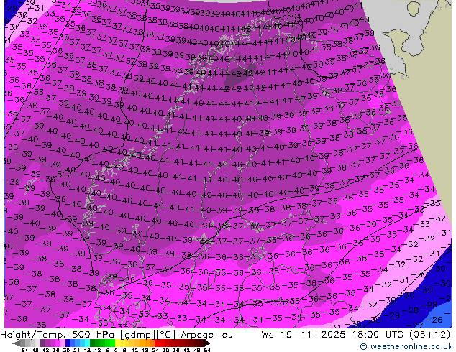
Task: Click the weatheronline.co.uk copyright link
Action: coord(406,346)
